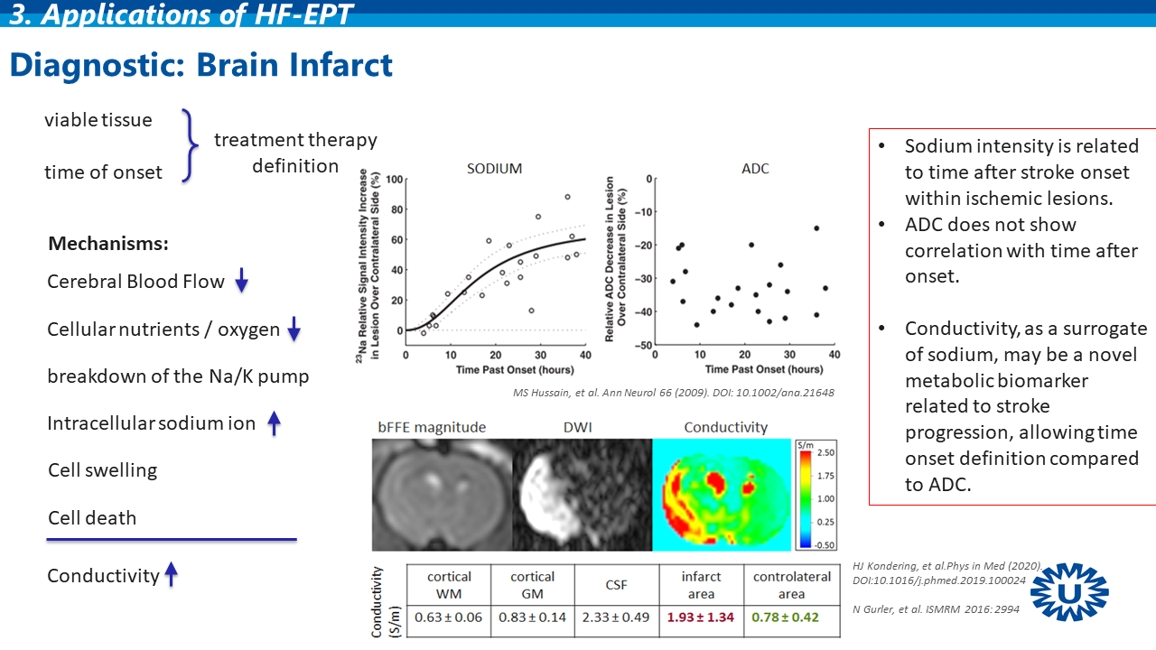This screenshot has height=650, width=1156.
Task: Click the contralateral area value 0.78 ± 0.42
Action: [791, 617]
